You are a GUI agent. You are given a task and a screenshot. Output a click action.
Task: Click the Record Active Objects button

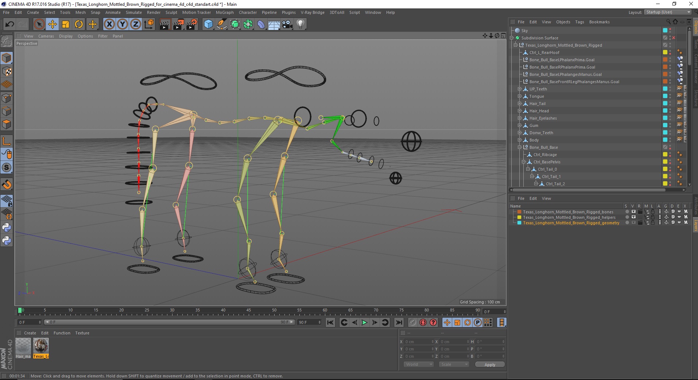tap(412, 322)
